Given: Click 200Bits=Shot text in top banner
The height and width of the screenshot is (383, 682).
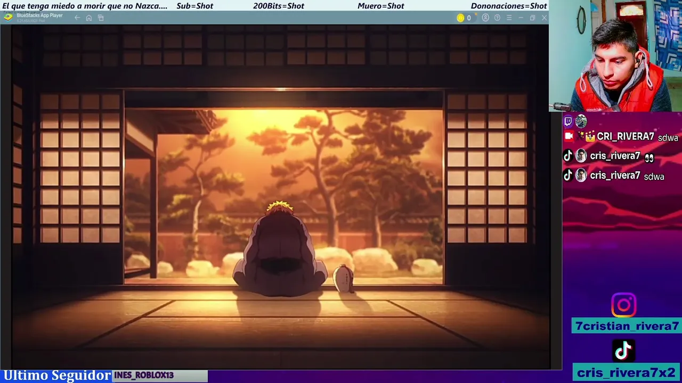Looking at the screenshot, I should pos(279,6).
